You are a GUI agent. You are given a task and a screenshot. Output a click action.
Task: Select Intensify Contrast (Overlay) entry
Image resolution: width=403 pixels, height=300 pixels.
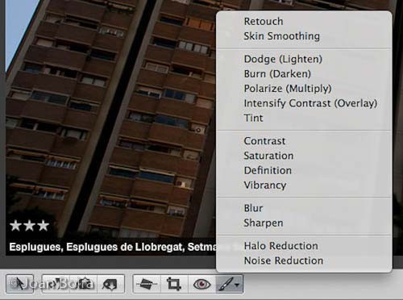coord(304,103)
